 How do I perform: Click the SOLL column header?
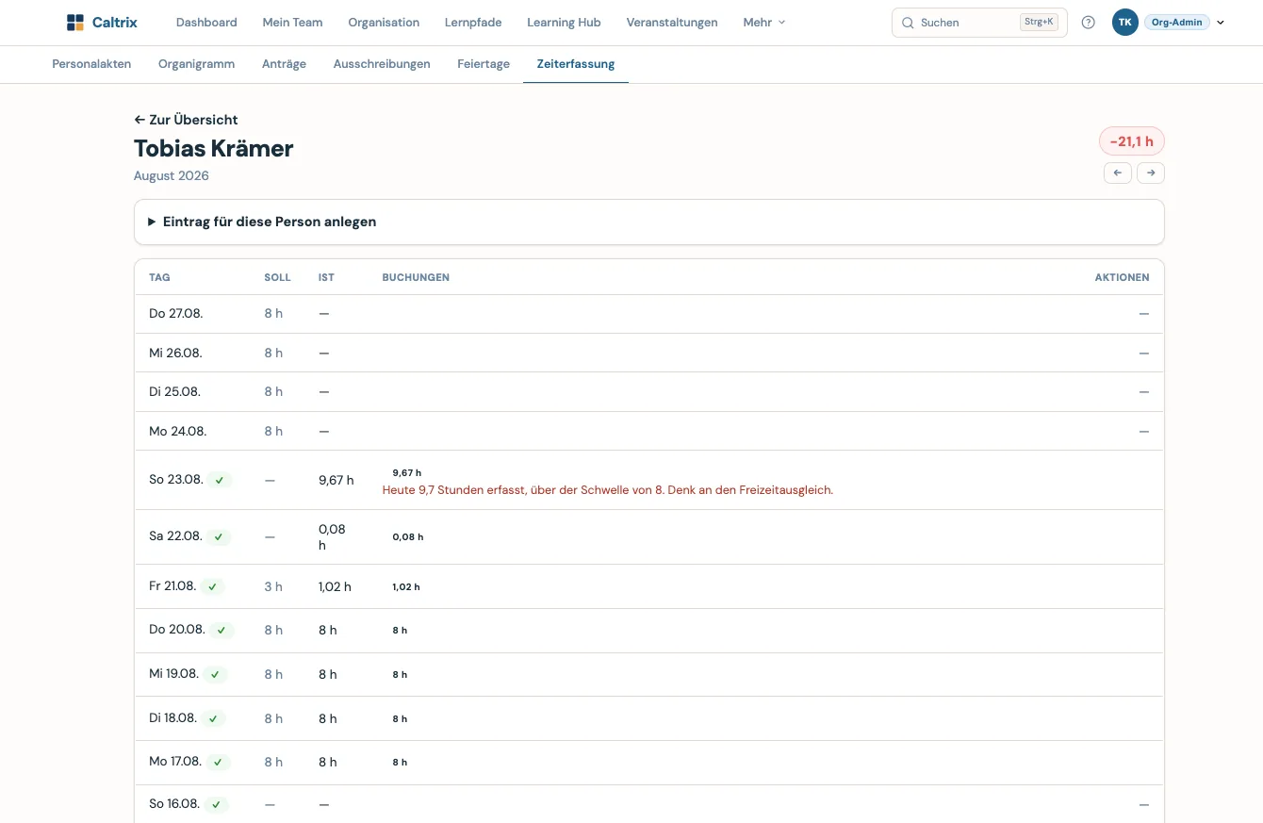pos(277,277)
